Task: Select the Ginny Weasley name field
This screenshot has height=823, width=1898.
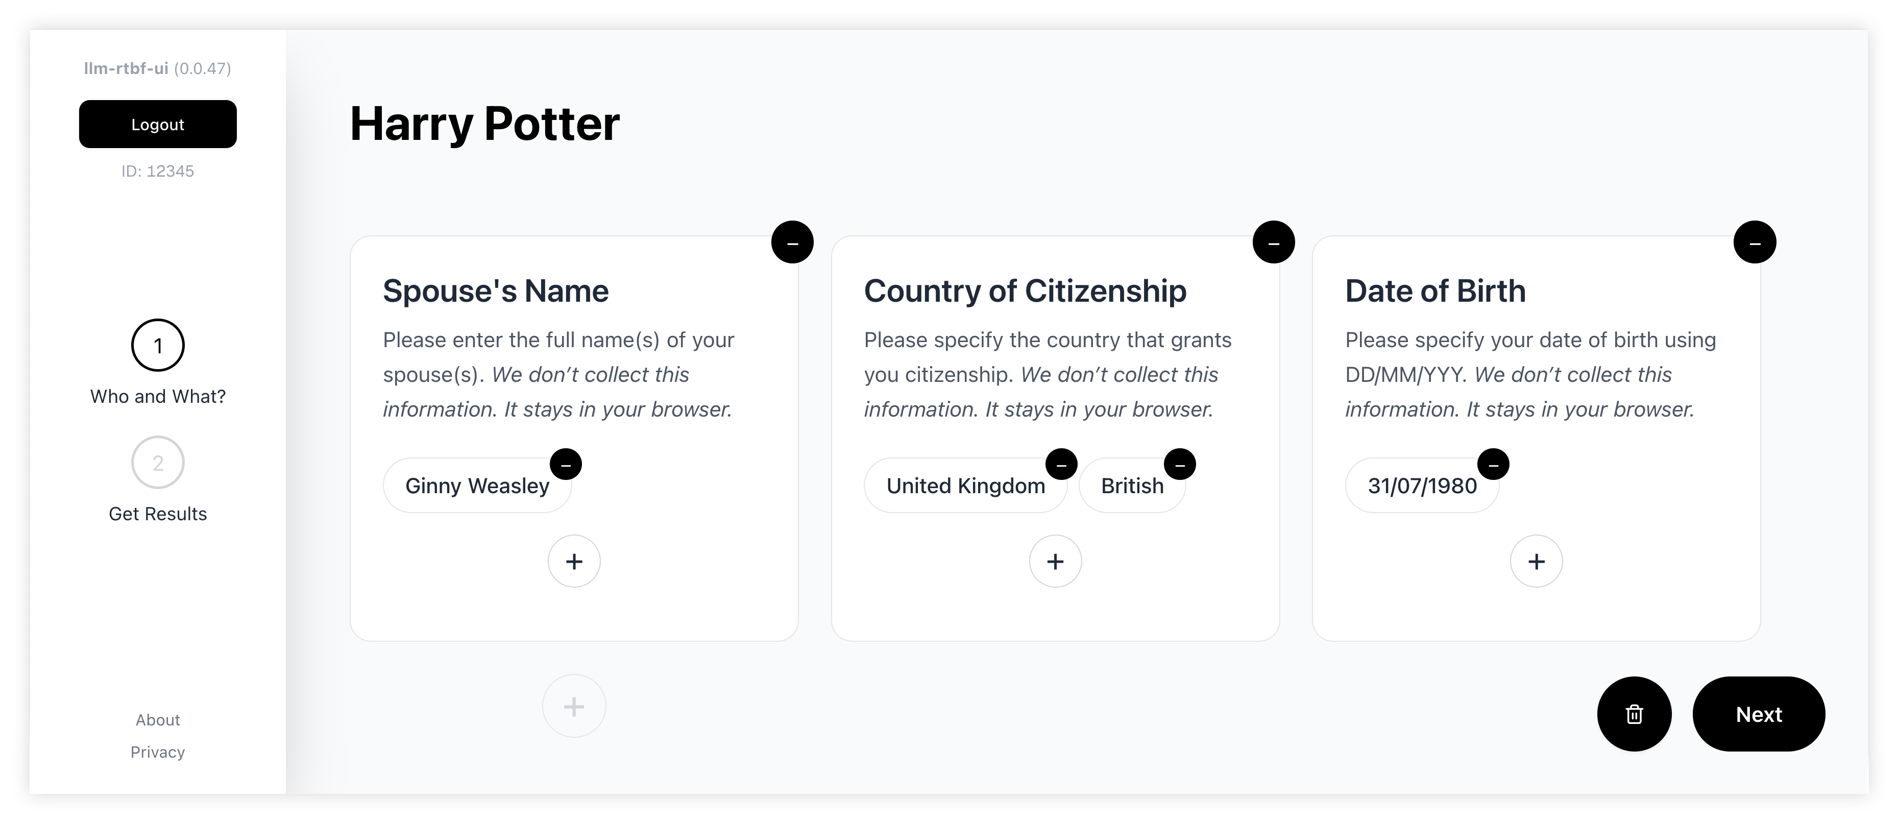Action: tap(476, 486)
